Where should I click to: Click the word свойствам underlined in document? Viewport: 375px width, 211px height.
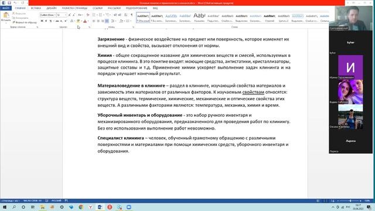(253, 92)
